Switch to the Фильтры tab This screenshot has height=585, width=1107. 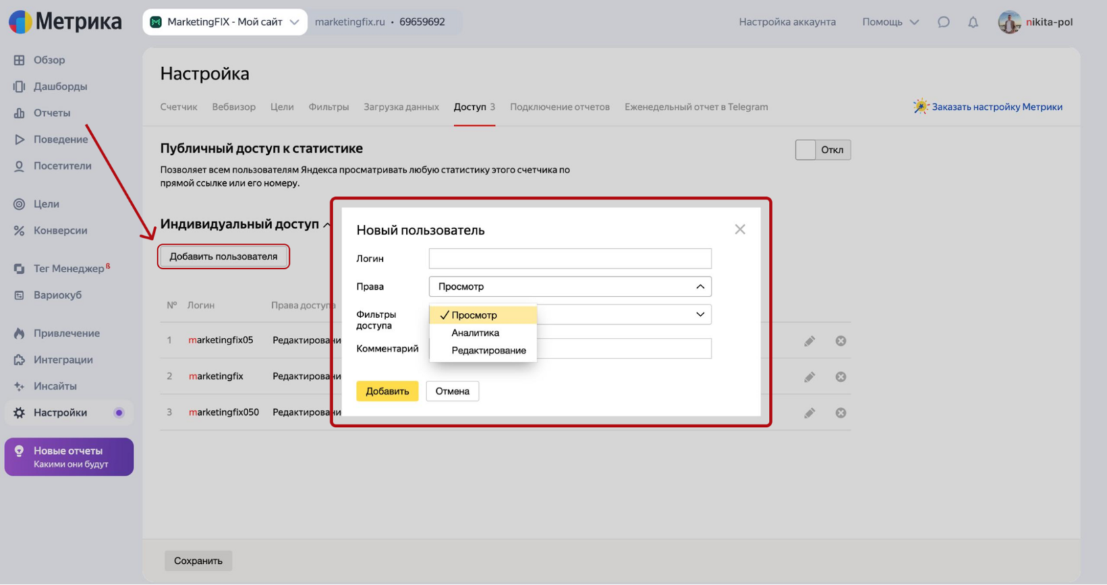click(x=329, y=107)
